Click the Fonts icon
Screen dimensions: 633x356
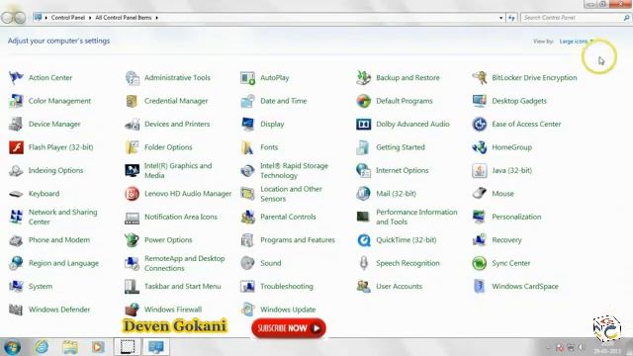coord(247,147)
